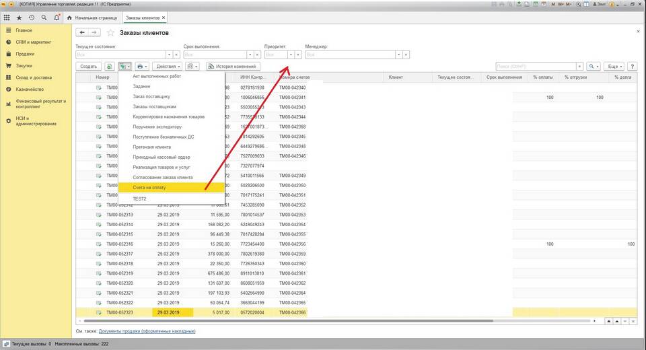Image resolution: width=646 pixels, height=350 pixels.
Task: Open Документы продажи (оформленные накладные) link
Action: click(x=147, y=331)
